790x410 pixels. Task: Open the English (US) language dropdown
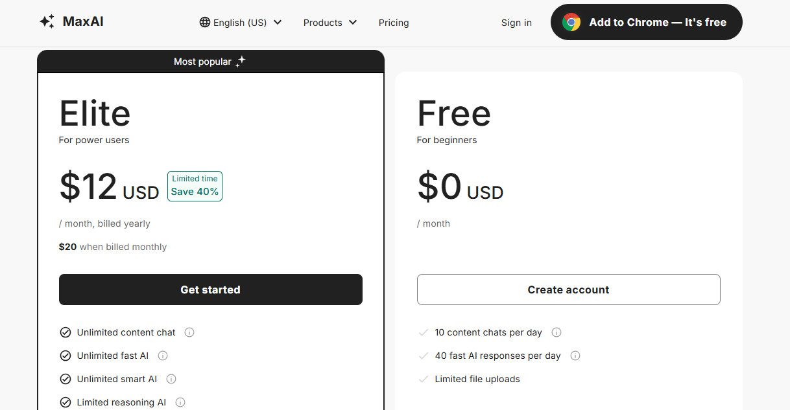coord(240,22)
